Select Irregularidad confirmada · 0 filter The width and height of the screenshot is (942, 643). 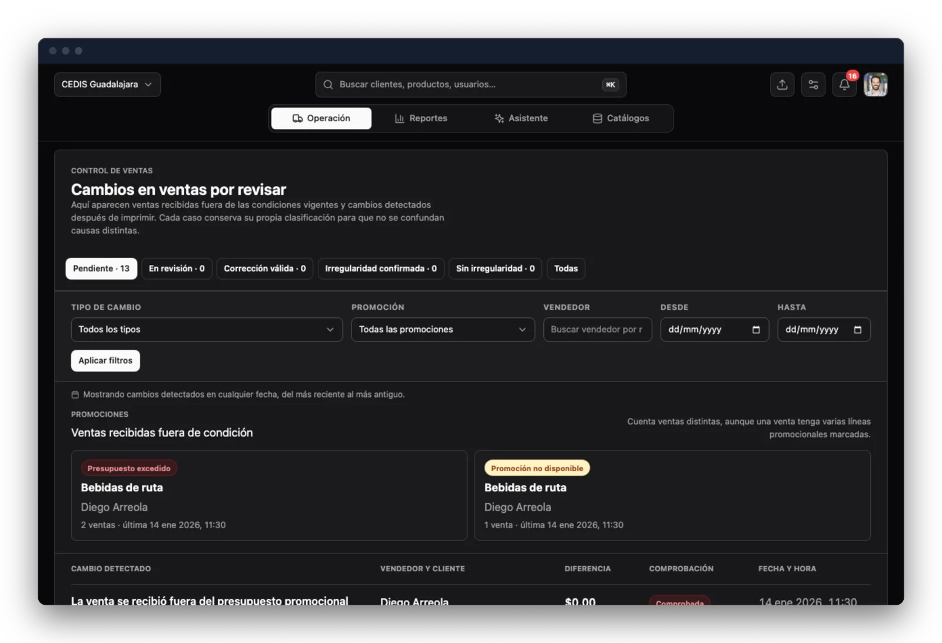pos(381,269)
